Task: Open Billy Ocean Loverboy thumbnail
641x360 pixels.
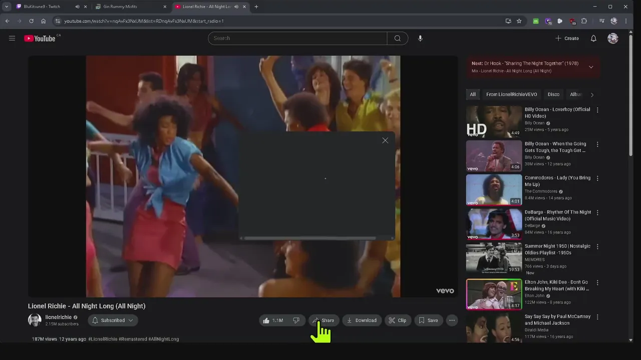Action: pyautogui.click(x=494, y=121)
